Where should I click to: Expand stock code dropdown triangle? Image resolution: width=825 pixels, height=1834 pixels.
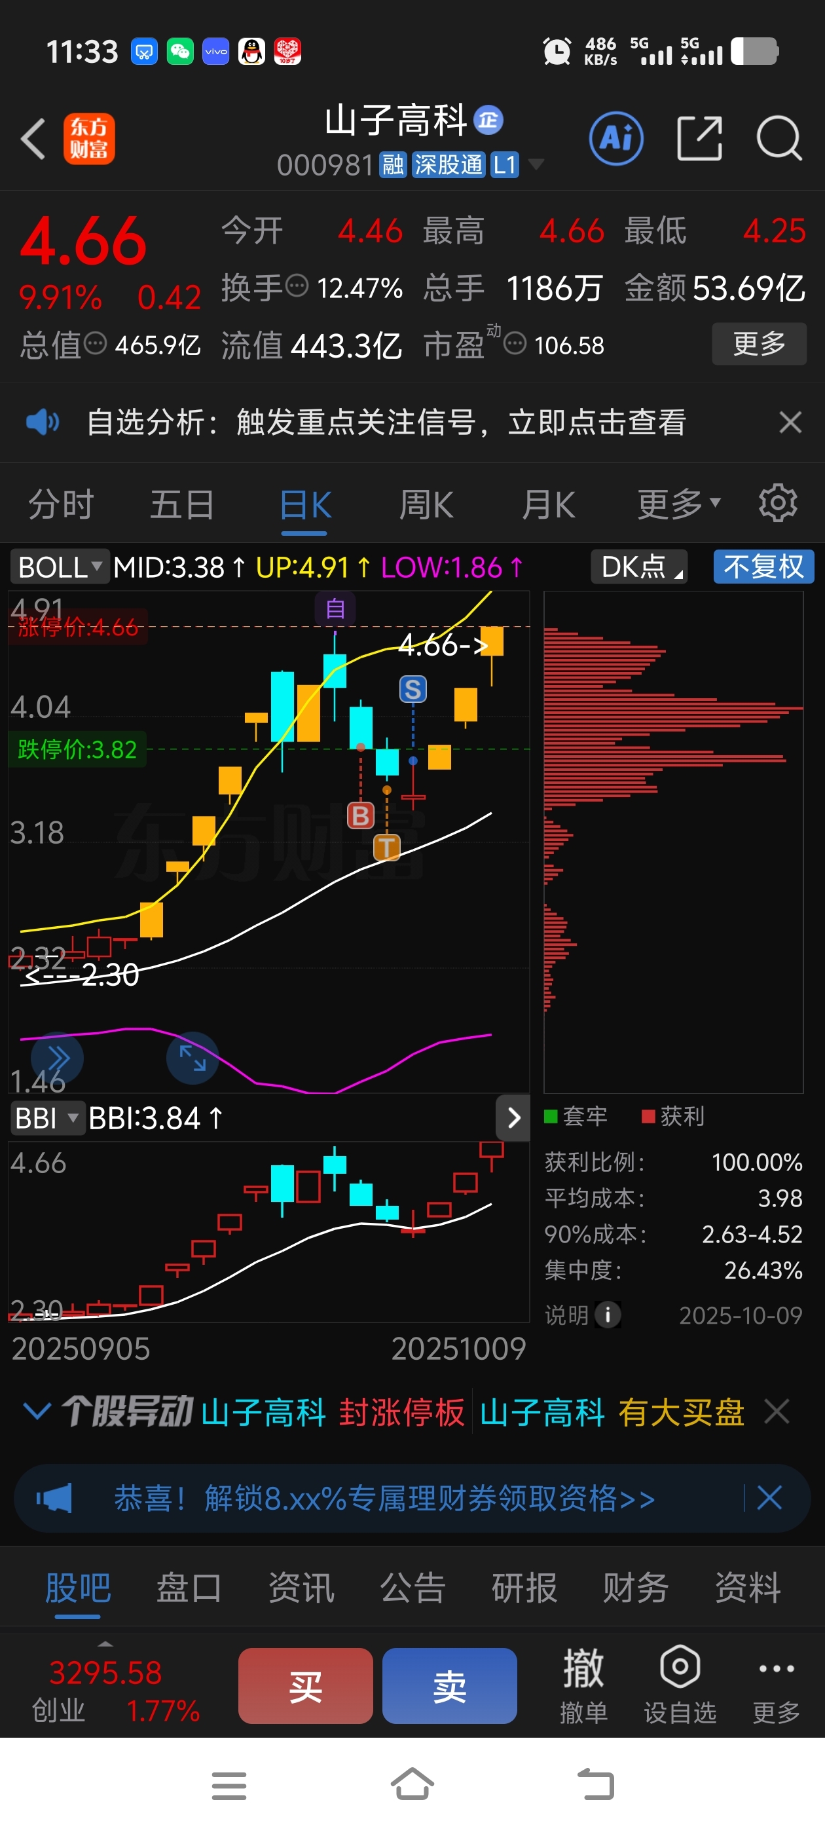click(536, 165)
